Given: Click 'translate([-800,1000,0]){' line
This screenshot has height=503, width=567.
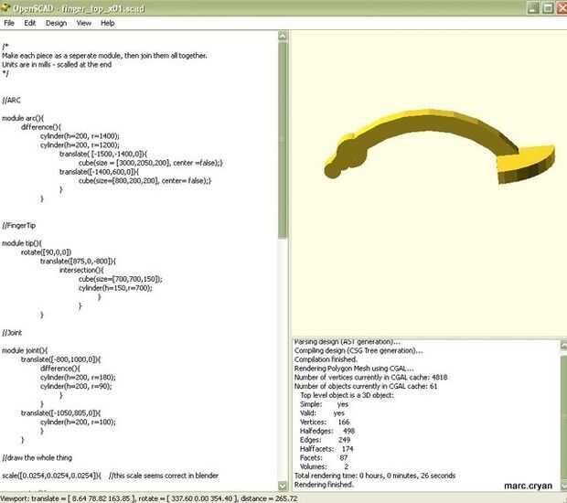Looking at the screenshot, I should point(61,359).
